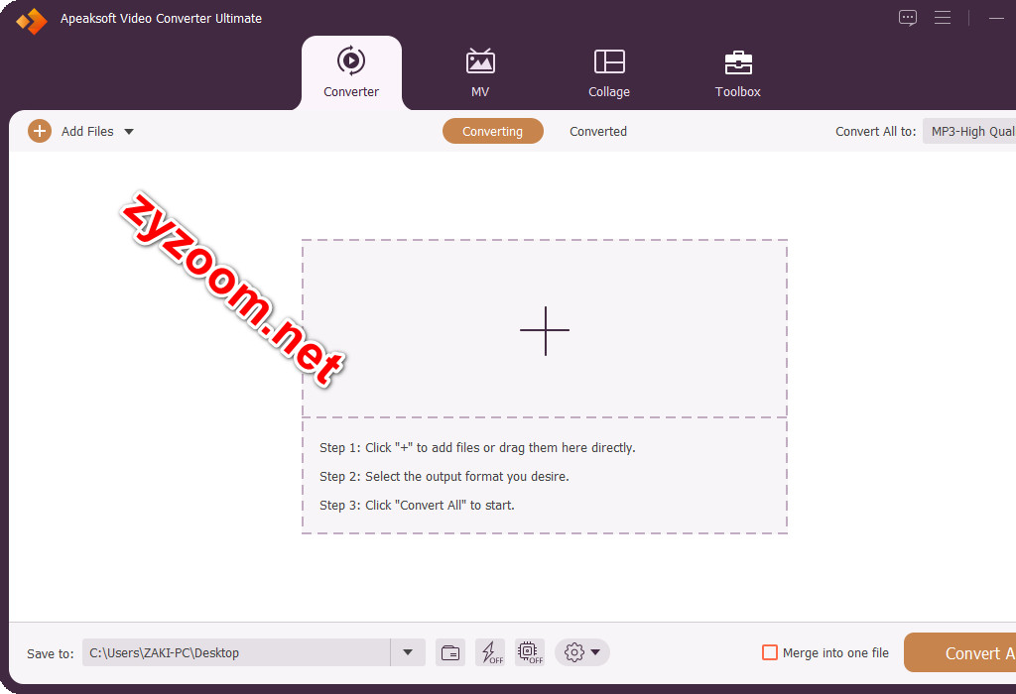Viewport: 1016px width, 694px height.
Task: Toggle the GPU hardware acceleration chip icon
Action: 530,652
